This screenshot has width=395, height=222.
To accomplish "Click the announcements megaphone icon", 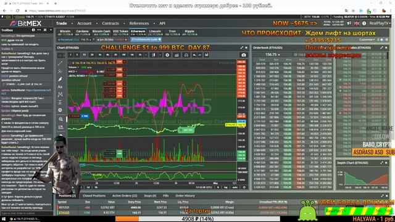I will pos(349,23).
